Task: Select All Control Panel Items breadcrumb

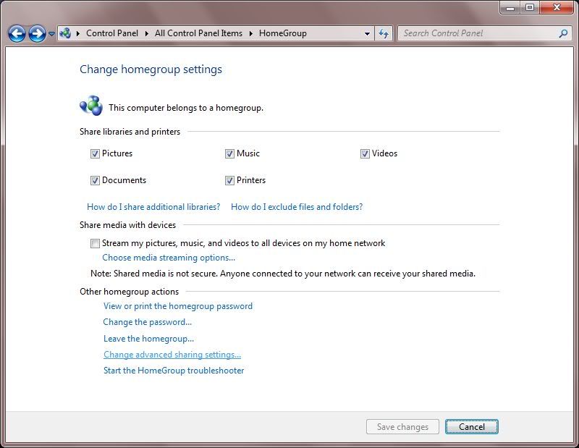Action: tap(198, 33)
